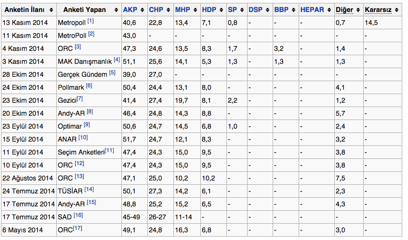Click the sort arrows in Diğer header

click(358, 10)
